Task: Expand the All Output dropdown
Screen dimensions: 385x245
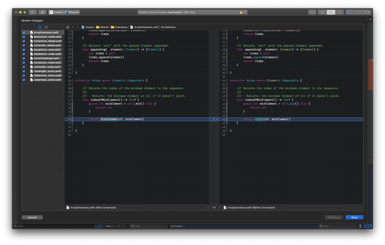Action: 177,226
